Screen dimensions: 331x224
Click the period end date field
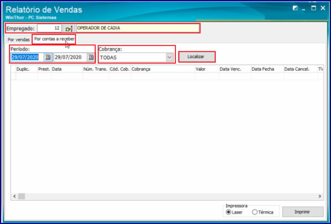point(70,58)
